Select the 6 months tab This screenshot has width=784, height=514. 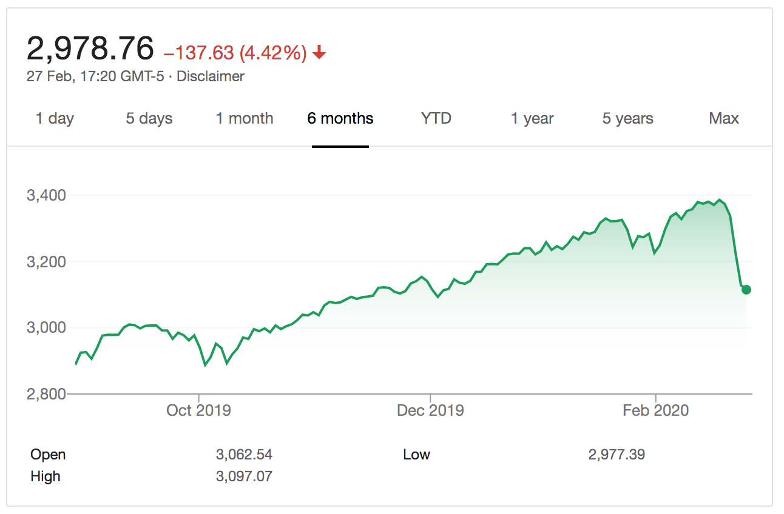[x=340, y=118]
